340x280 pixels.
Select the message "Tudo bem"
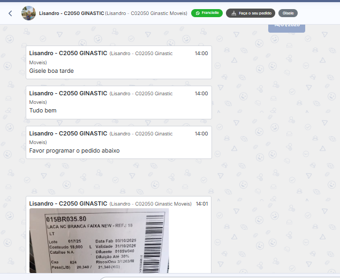tap(43, 111)
